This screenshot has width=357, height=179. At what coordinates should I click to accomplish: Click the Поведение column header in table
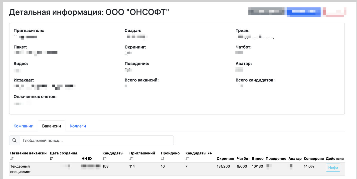click(276, 159)
